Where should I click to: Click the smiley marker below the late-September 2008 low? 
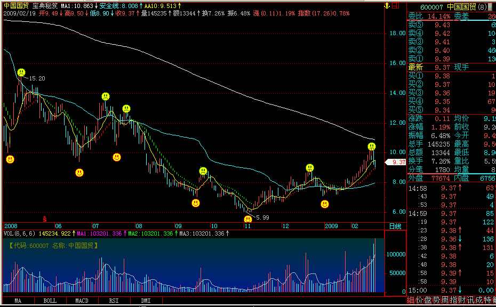(x=196, y=203)
